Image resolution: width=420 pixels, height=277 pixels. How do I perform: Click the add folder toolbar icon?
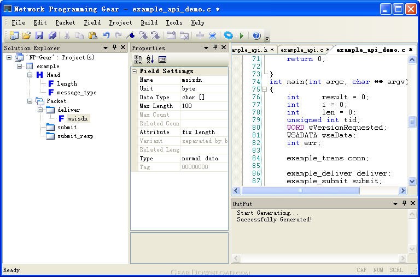pos(171,35)
